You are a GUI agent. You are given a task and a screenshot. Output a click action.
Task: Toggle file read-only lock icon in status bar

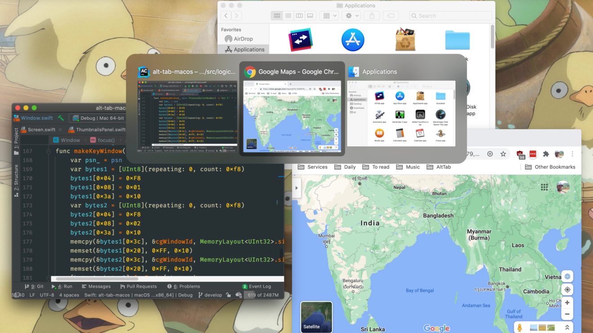[229, 295]
